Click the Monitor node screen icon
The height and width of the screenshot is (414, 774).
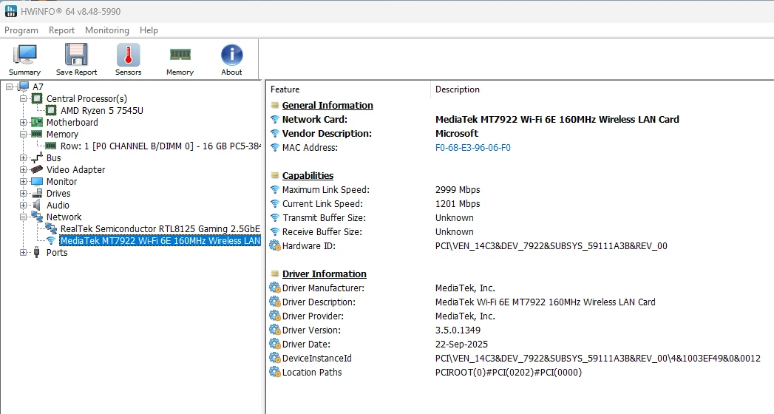pyautogui.click(x=37, y=182)
